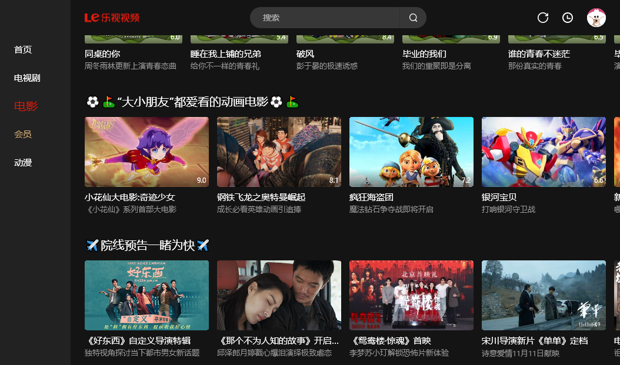Click subtitle 我们的重聚即是分离
Screen dimensions: 620x365
436,66
